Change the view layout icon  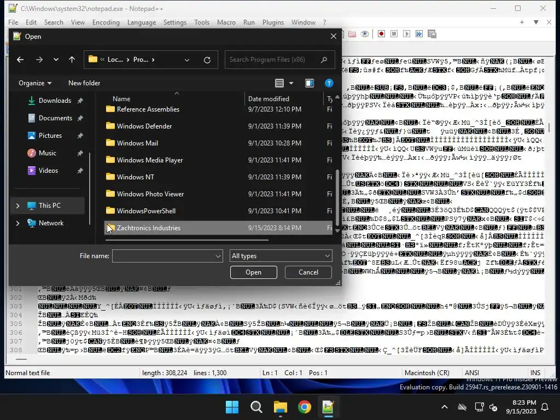pyautogui.click(x=279, y=83)
